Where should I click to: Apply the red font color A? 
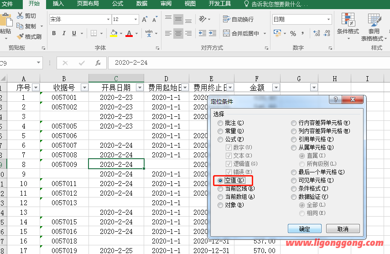[x=129, y=33]
